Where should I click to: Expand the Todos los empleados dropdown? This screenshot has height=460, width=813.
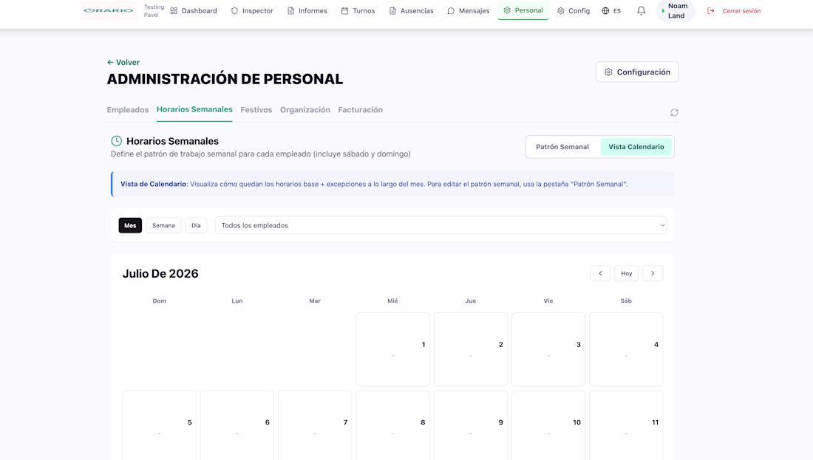point(441,225)
